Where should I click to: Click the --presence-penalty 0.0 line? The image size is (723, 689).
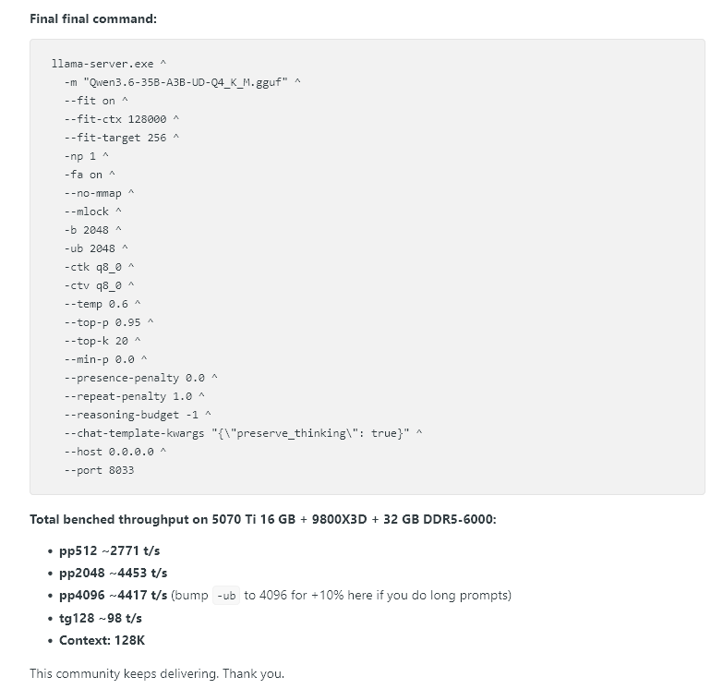pos(140,378)
